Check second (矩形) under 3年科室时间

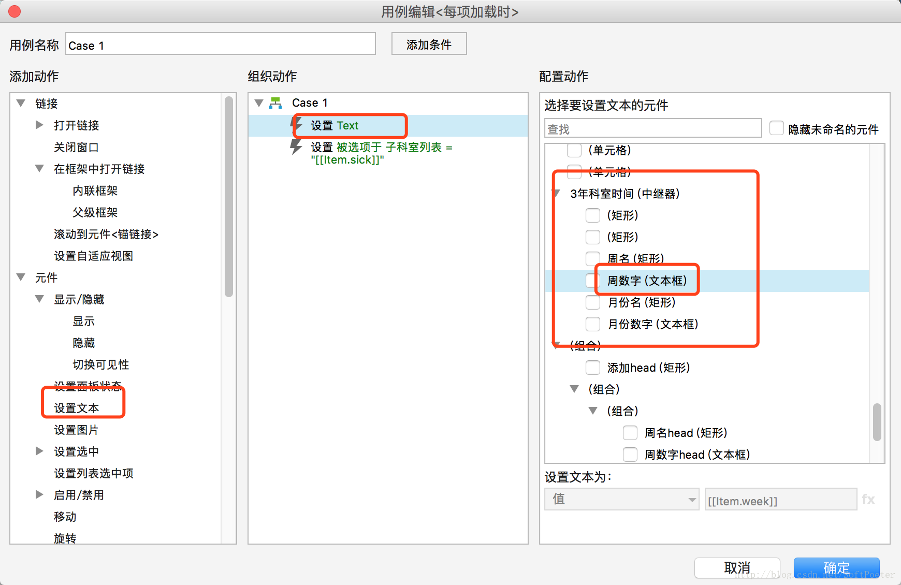click(x=593, y=237)
